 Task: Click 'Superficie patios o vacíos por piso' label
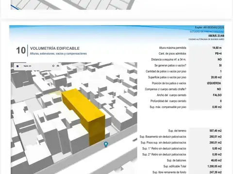(x=167, y=77)
